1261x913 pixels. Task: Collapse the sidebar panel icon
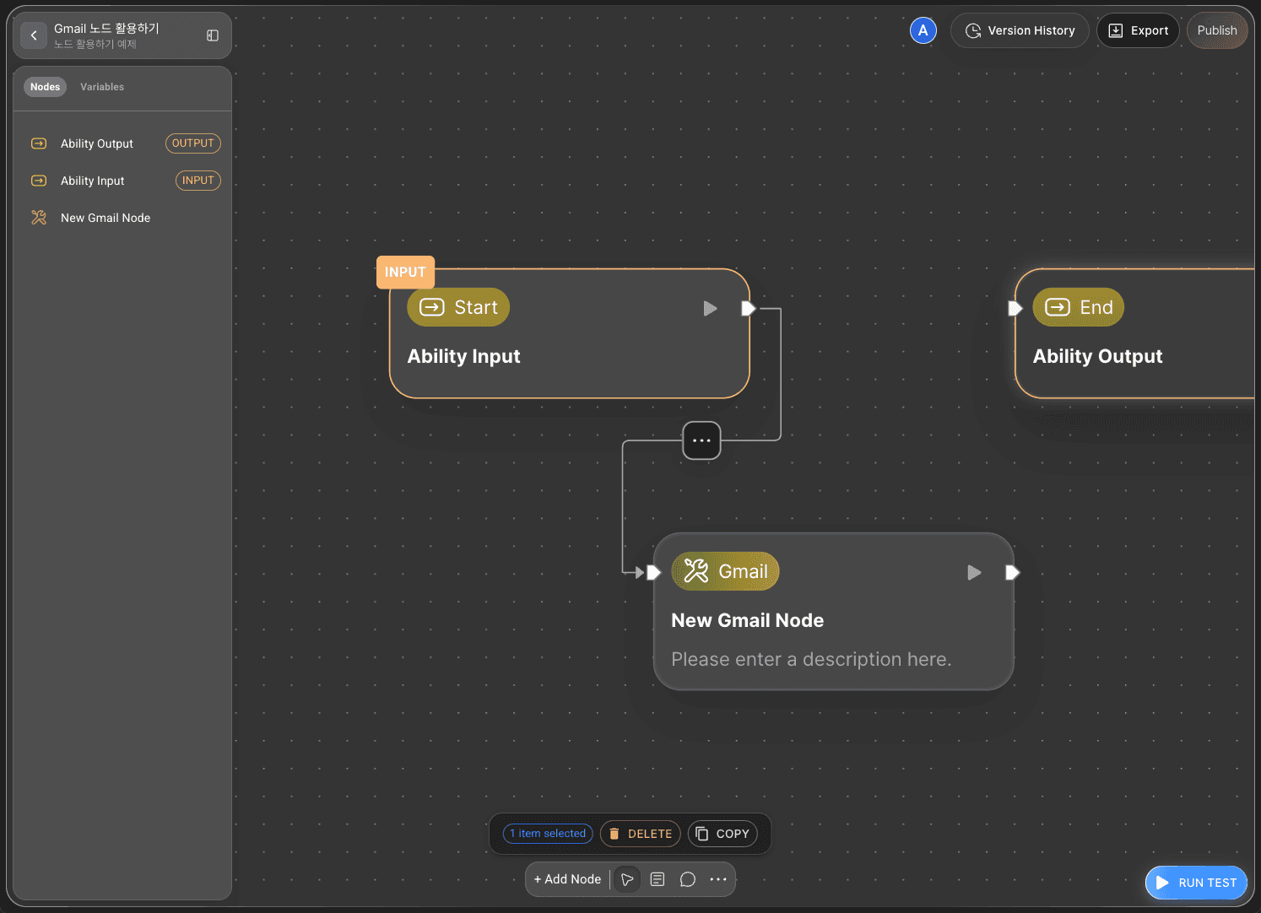click(213, 35)
